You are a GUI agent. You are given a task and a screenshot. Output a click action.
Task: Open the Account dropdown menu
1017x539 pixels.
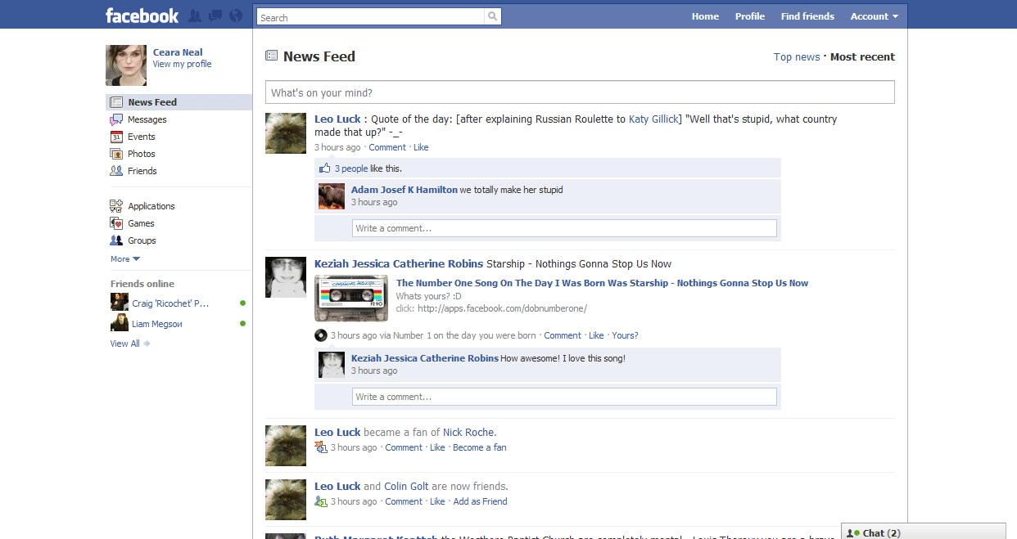(874, 16)
